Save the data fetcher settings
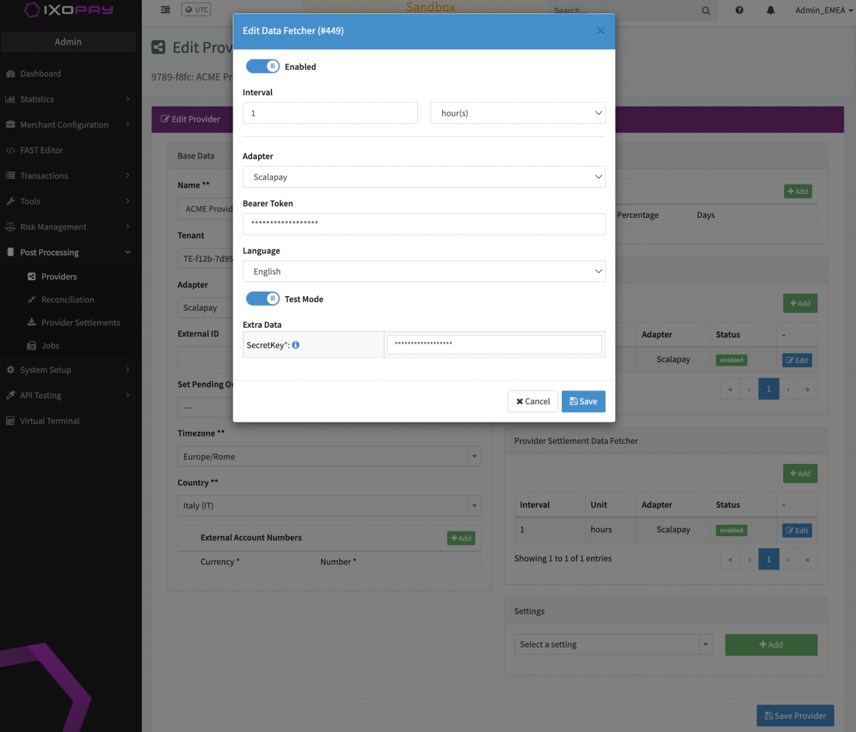Image resolution: width=856 pixels, height=732 pixels. point(583,401)
